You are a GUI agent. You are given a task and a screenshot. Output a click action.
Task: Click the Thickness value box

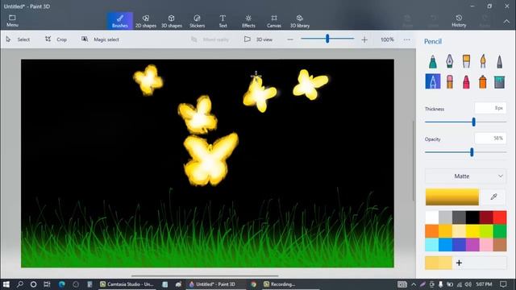490,108
